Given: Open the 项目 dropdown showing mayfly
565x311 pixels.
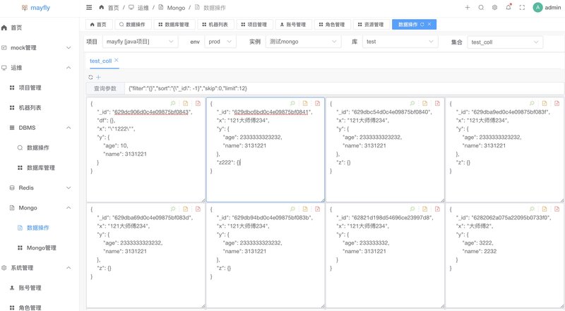Looking at the screenshot, I should click(x=140, y=42).
